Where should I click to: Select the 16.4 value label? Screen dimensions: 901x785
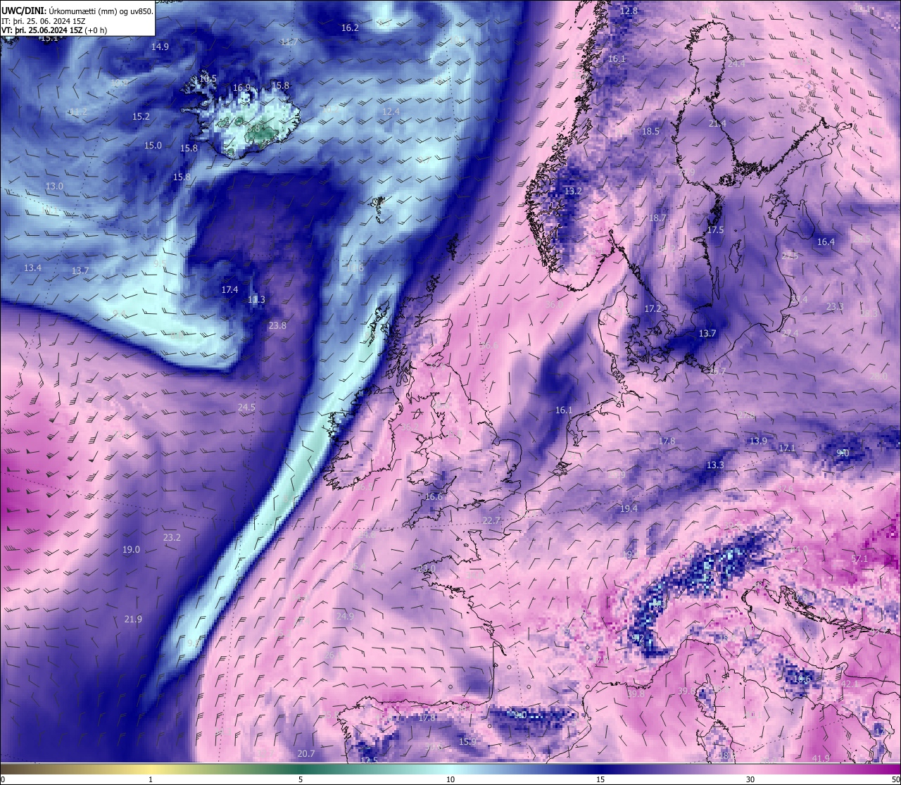(826, 242)
